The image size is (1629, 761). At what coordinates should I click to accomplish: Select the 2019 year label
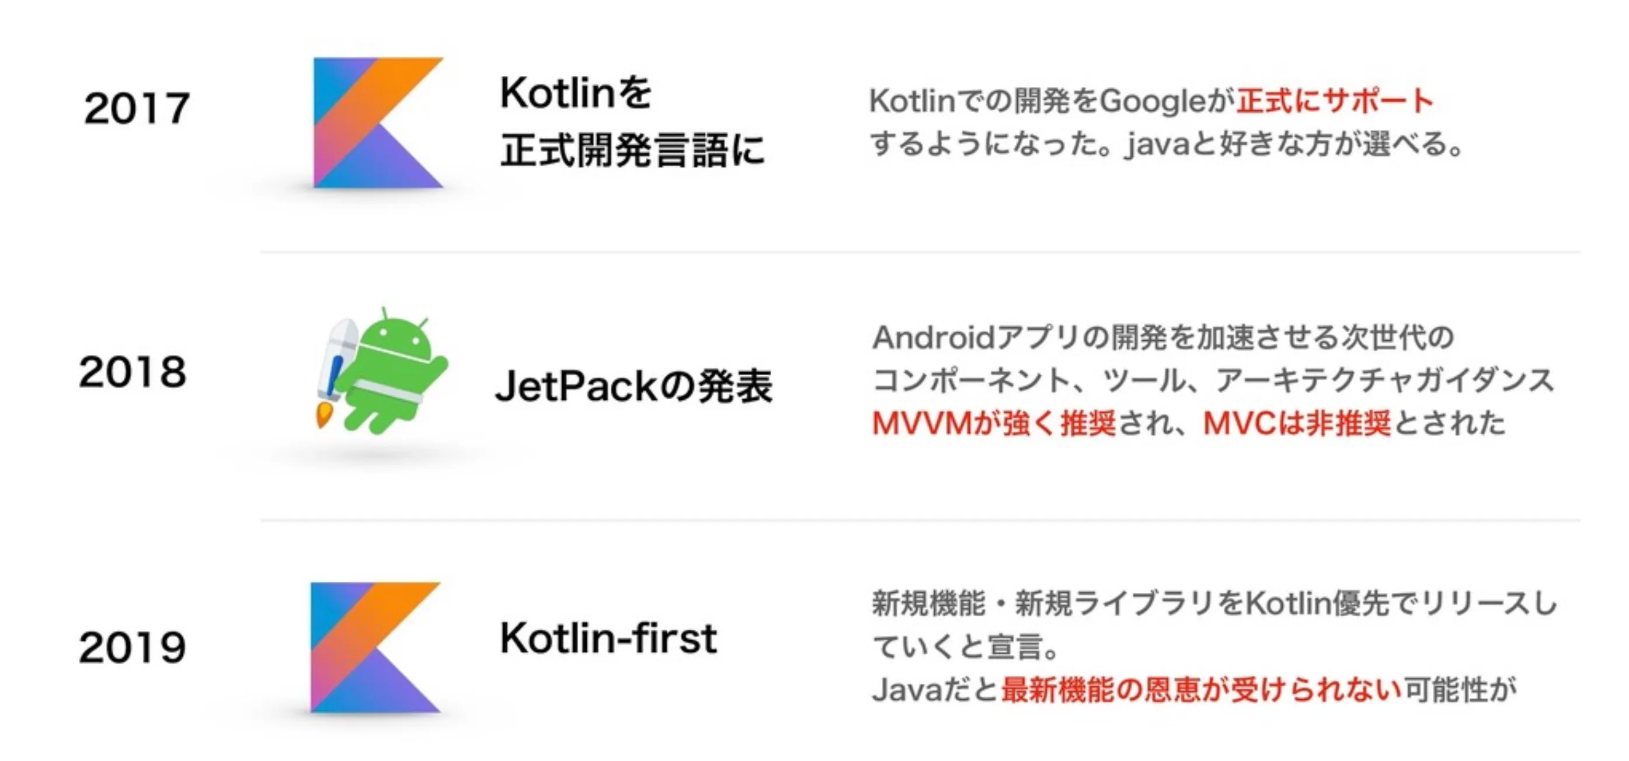click(x=133, y=648)
